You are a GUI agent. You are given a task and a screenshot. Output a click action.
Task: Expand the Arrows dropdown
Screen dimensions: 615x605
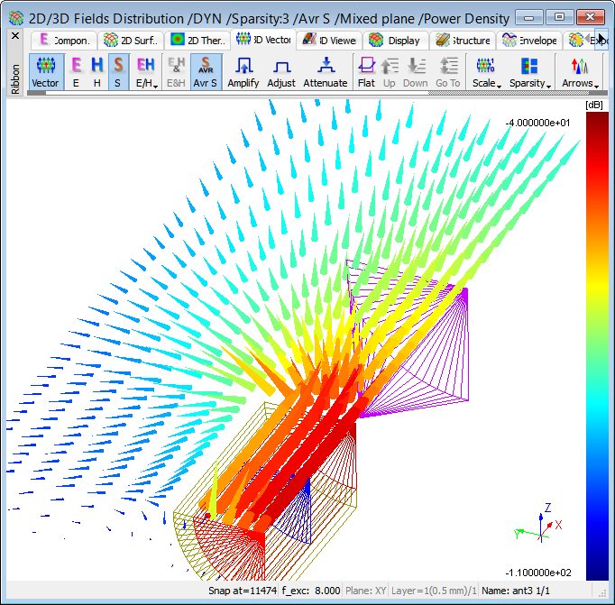(578, 71)
